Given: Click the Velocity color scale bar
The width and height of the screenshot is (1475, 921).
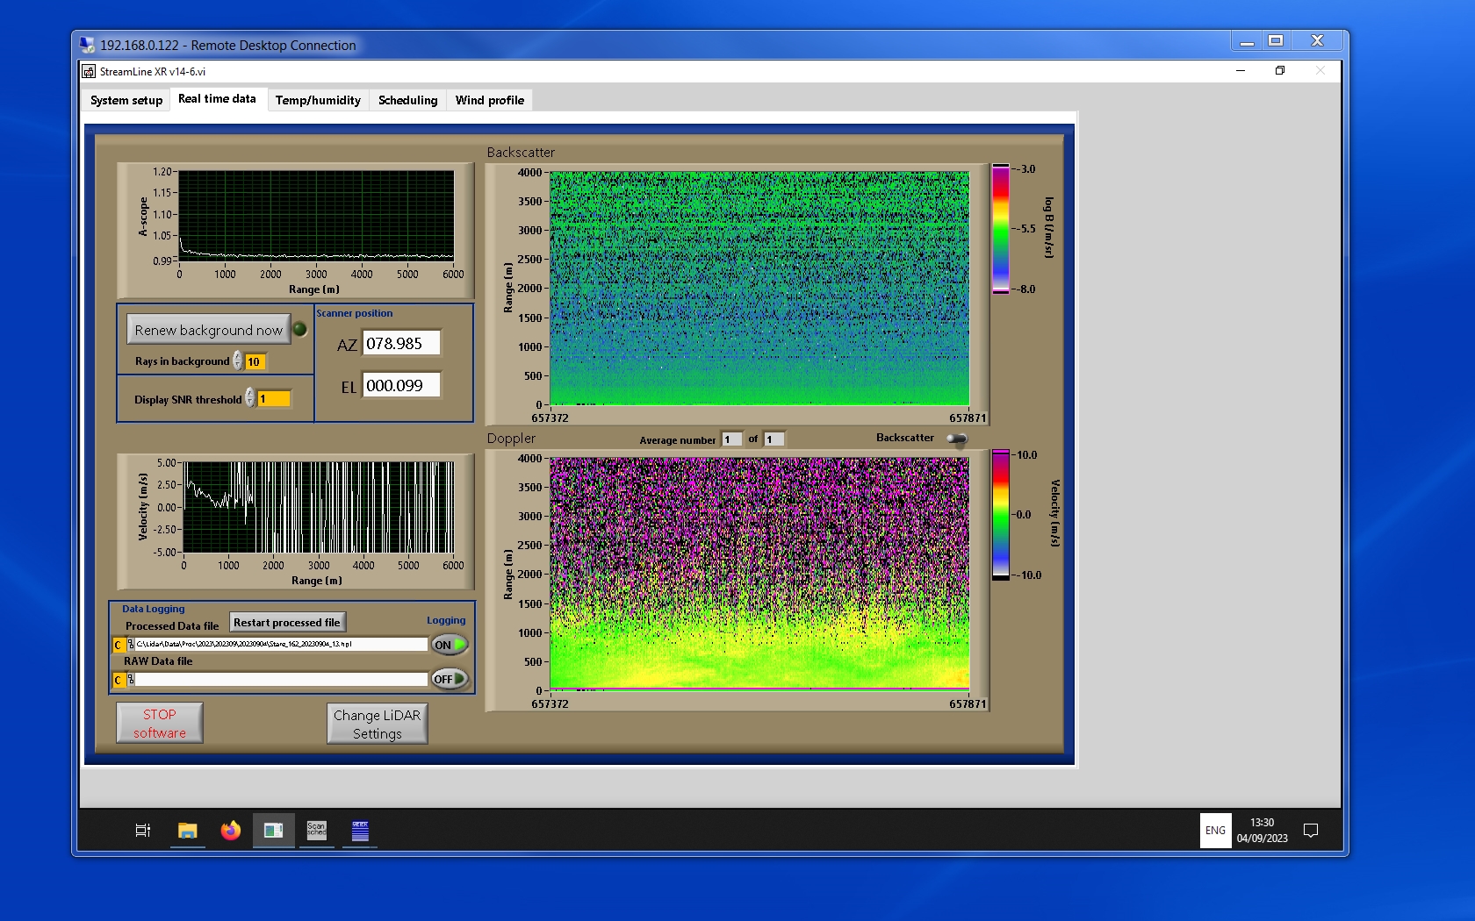Looking at the screenshot, I should [1001, 515].
